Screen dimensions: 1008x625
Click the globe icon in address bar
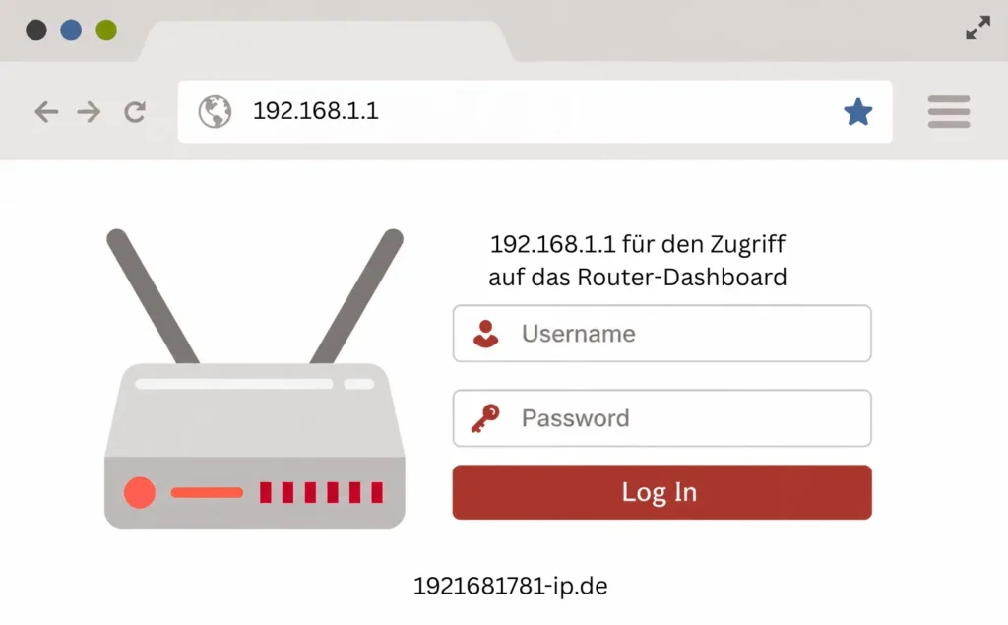pos(215,112)
